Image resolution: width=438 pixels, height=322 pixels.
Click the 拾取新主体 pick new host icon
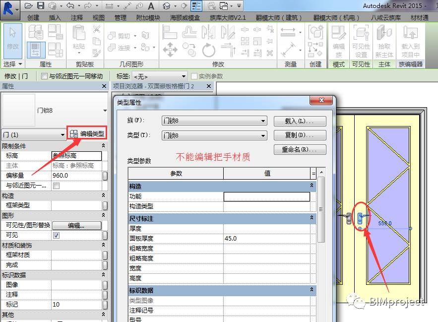(x=384, y=41)
